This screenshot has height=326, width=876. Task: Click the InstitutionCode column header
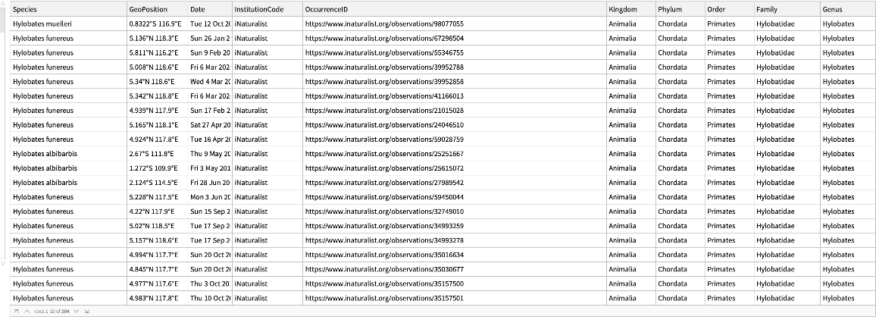(259, 9)
